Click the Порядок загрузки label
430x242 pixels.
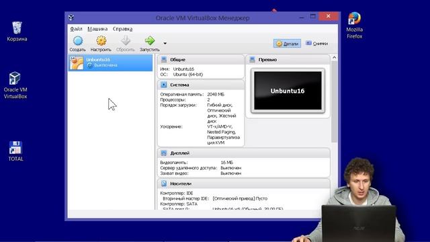(178, 105)
